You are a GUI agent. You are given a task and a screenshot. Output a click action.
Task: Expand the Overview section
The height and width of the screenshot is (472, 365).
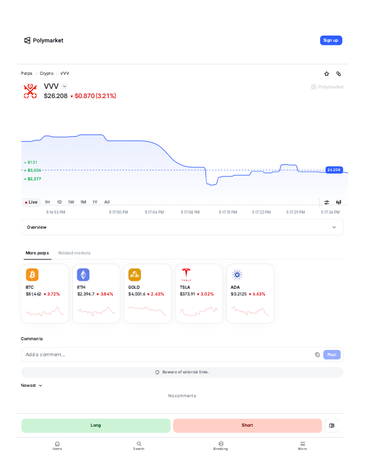(182, 227)
